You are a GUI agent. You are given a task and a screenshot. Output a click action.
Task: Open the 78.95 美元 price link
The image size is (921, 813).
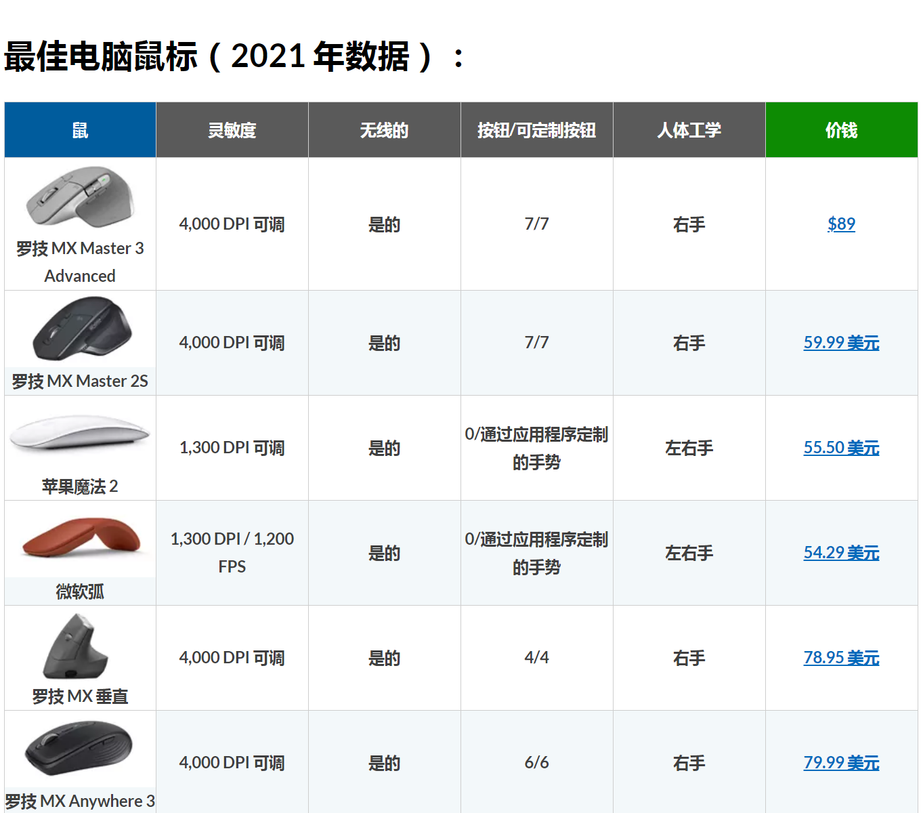[841, 658]
